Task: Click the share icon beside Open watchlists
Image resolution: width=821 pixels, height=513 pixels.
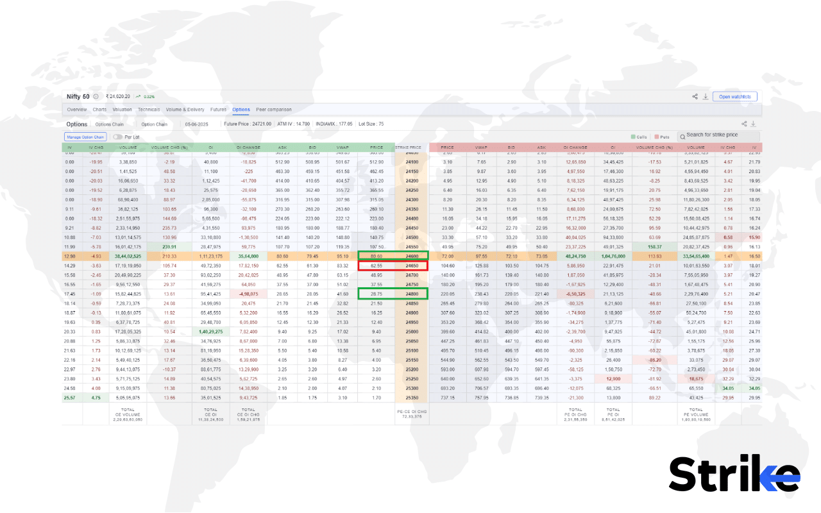Action: tap(695, 96)
